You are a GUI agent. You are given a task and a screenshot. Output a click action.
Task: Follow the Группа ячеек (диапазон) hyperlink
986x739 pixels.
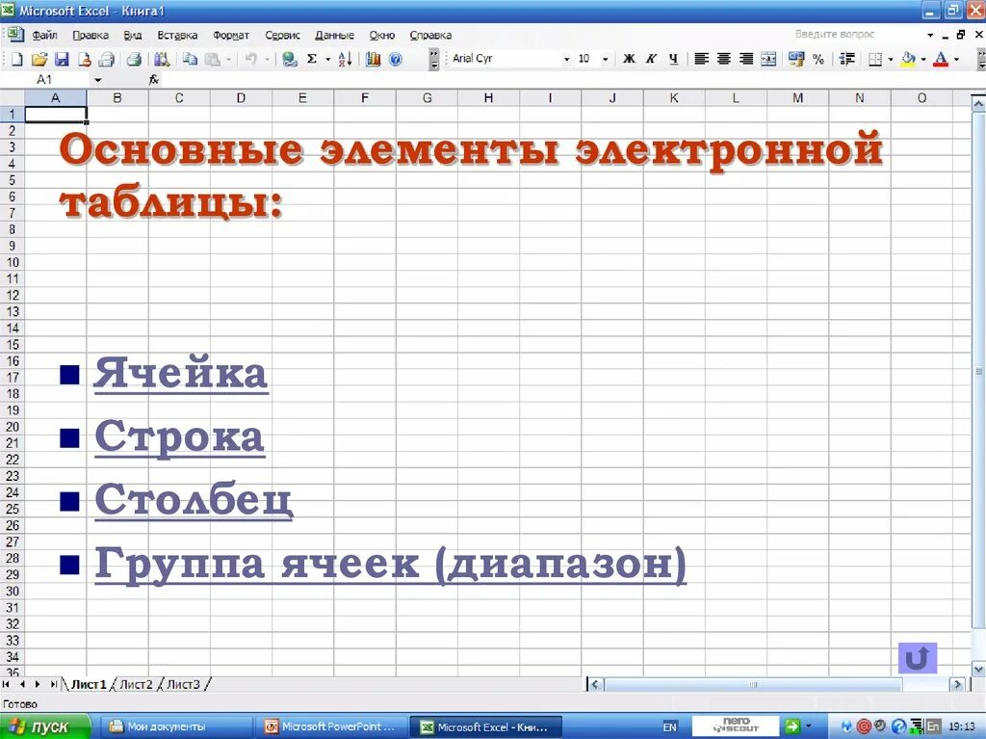(x=390, y=564)
